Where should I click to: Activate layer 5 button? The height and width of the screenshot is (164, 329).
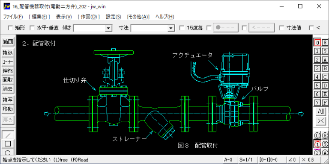[317, 85]
